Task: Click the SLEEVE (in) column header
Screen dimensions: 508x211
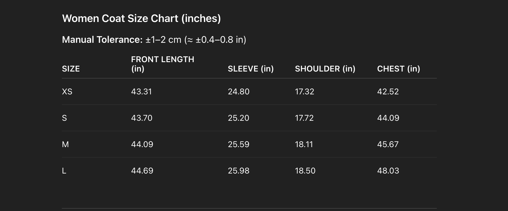Action: point(250,69)
